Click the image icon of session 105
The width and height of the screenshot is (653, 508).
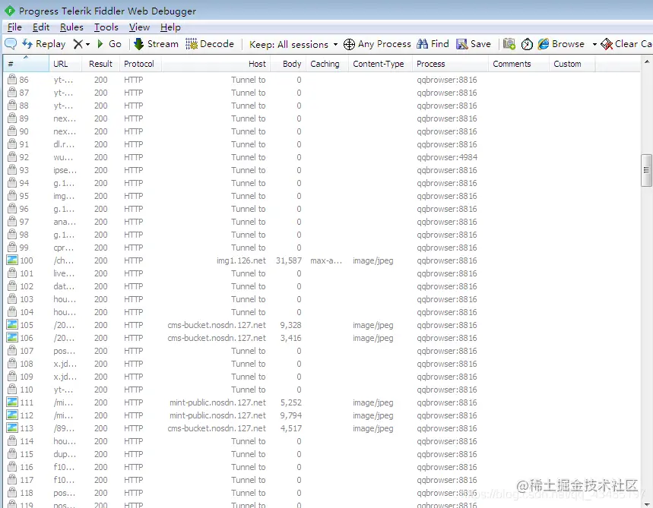12,324
